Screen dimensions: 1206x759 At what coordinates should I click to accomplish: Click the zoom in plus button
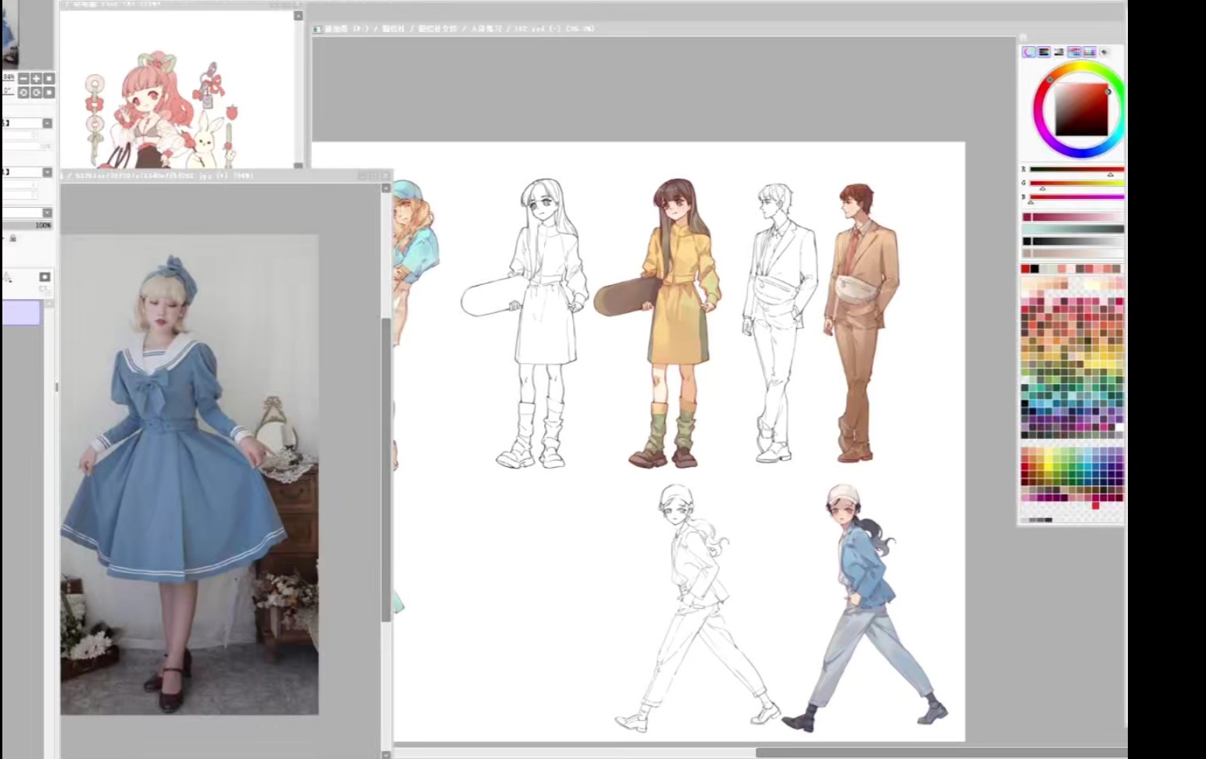tap(36, 79)
